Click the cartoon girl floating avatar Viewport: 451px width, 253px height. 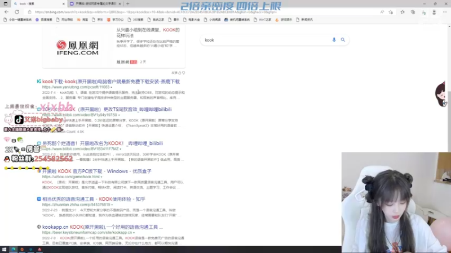tap(441, 94)
